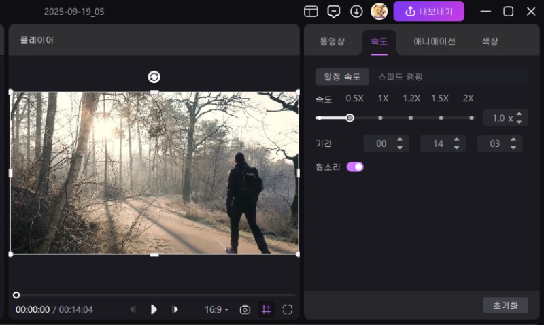Select the 스피드 램핑 sub-tab
Viewport: 544px width, 325px height.
401,77
